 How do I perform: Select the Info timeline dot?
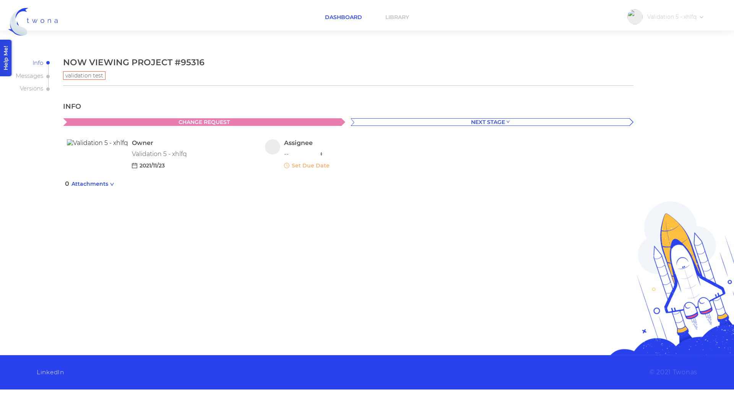pyautogui.click(x=48, y=63)
